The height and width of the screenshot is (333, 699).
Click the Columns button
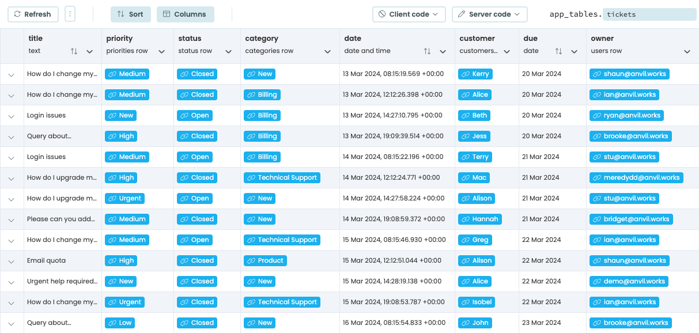click(x=185, y=14)
